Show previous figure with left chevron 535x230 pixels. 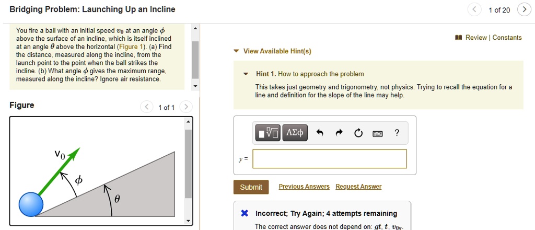coord(147,107)
